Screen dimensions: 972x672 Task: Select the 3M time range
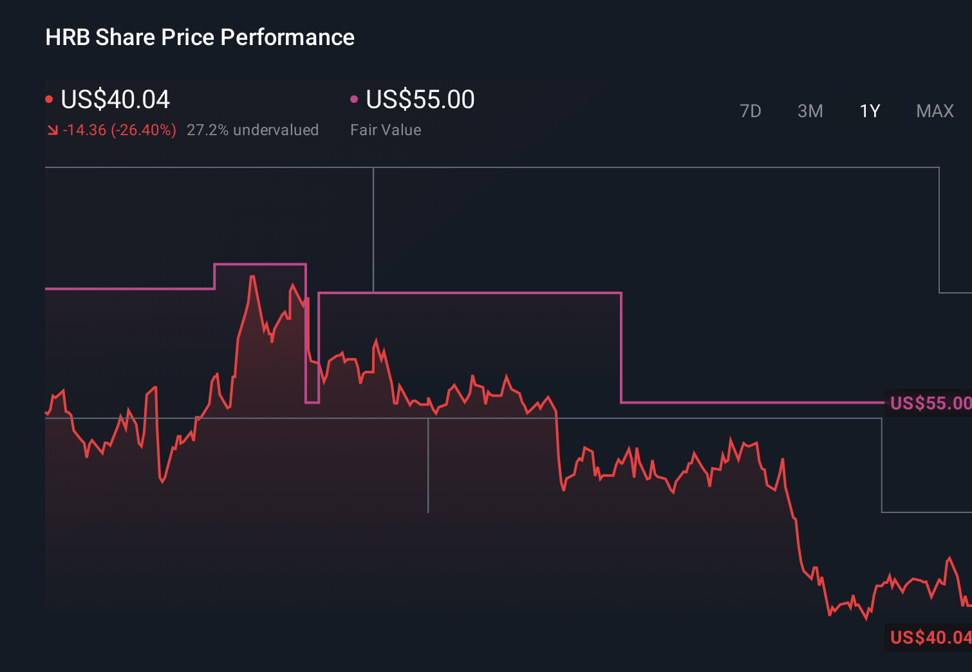810,111
